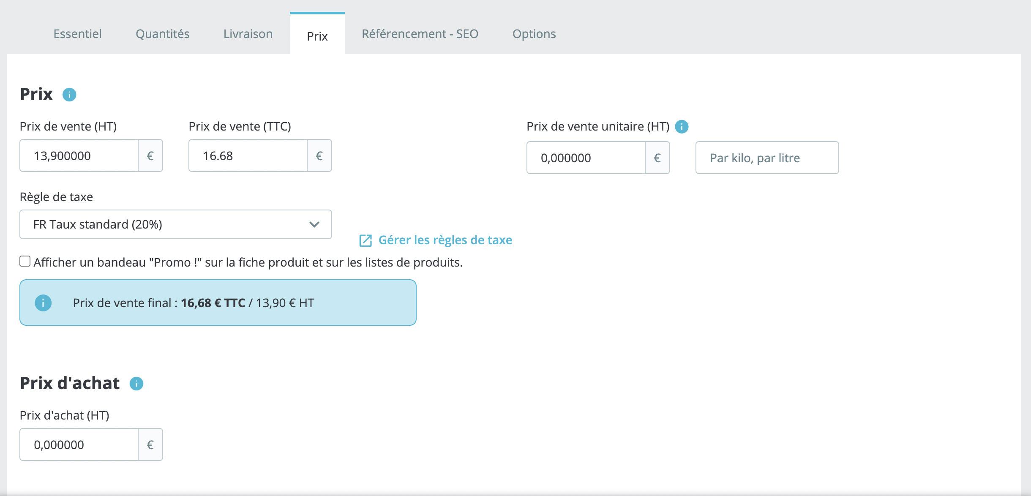The image size is (1031, 496).
Task: Click the Par kilo, par litre field
Action: (767, 158)
